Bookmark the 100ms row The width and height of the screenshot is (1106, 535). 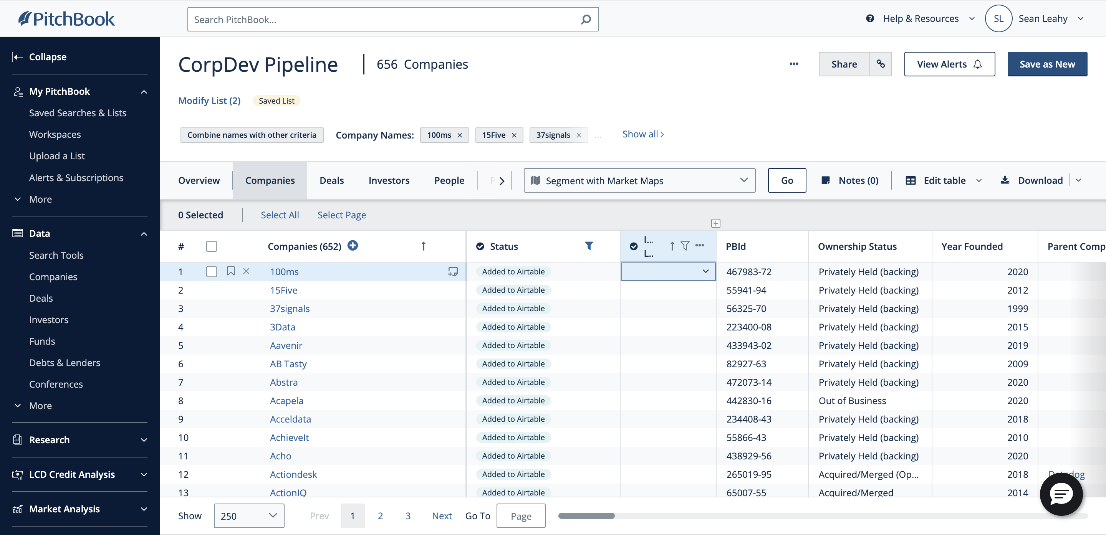230,271
